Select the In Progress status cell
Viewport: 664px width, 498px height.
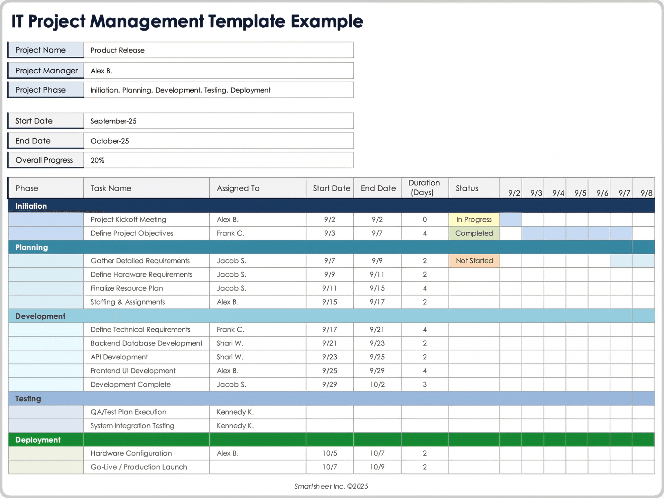click(x=474, y=220)
